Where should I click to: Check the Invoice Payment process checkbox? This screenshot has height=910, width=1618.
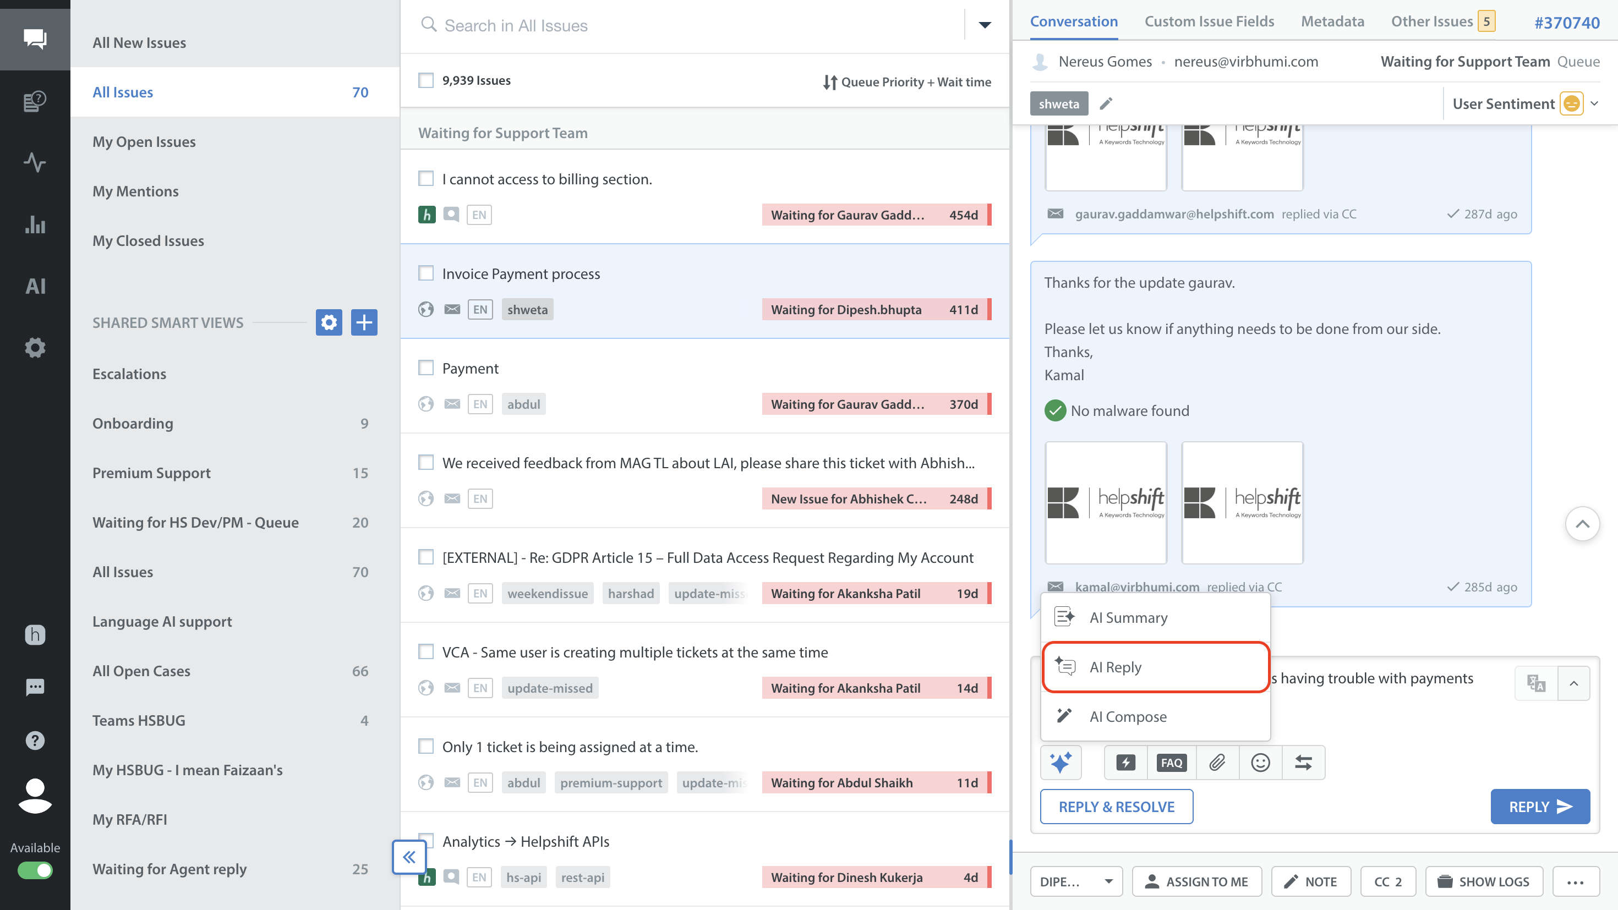tap(426, 273)
